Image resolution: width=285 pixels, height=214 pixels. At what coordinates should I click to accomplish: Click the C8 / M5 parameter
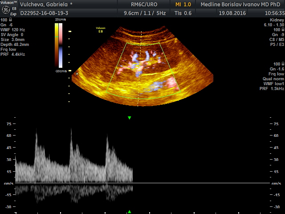(277, 40)
